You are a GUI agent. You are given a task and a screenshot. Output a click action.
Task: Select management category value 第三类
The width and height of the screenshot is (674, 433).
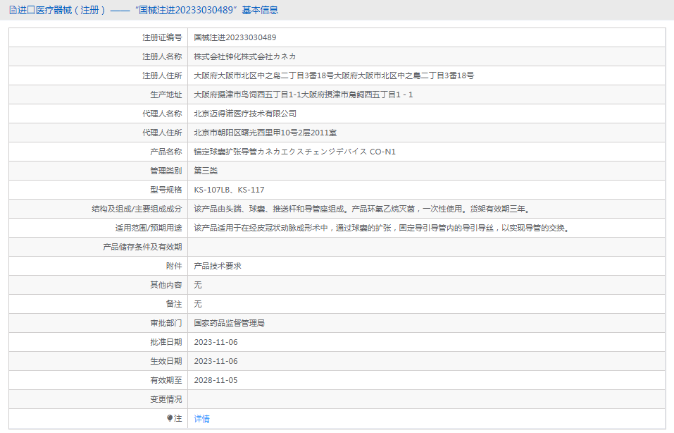coord(206,171)
